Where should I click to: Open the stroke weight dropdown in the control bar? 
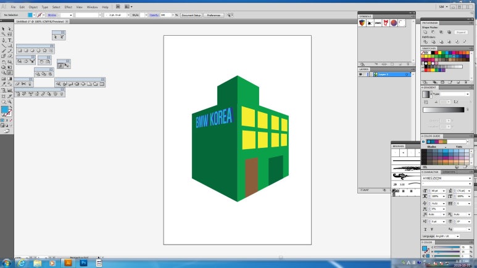pos(71,15)
